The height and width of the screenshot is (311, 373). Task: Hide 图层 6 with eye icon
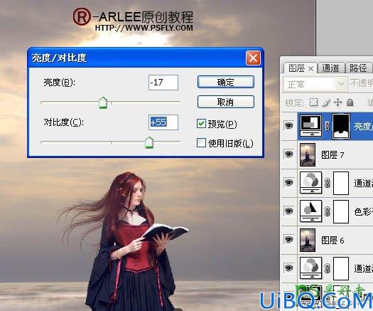point(288,240)
